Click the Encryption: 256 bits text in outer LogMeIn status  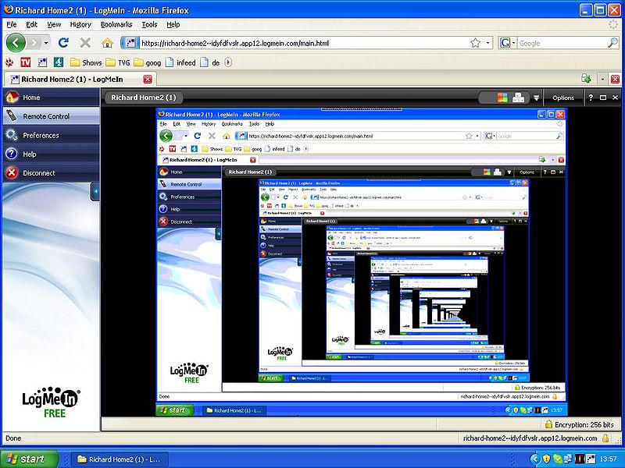584,424
